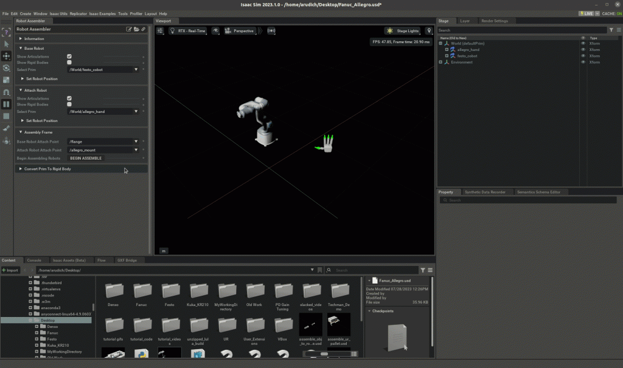
Task: Open the Isaac Examples menu
Action: click(102, 13)
